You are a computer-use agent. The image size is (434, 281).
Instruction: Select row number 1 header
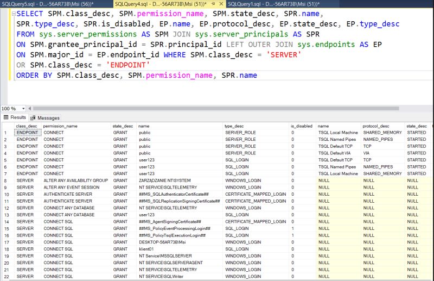click(x=8, y=133)
